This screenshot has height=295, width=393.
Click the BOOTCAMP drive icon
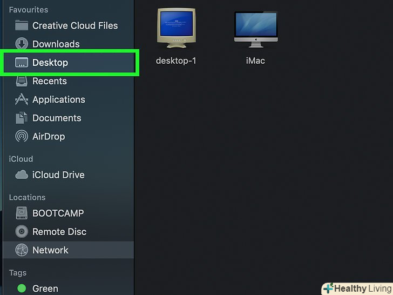[x=22, y=213]
